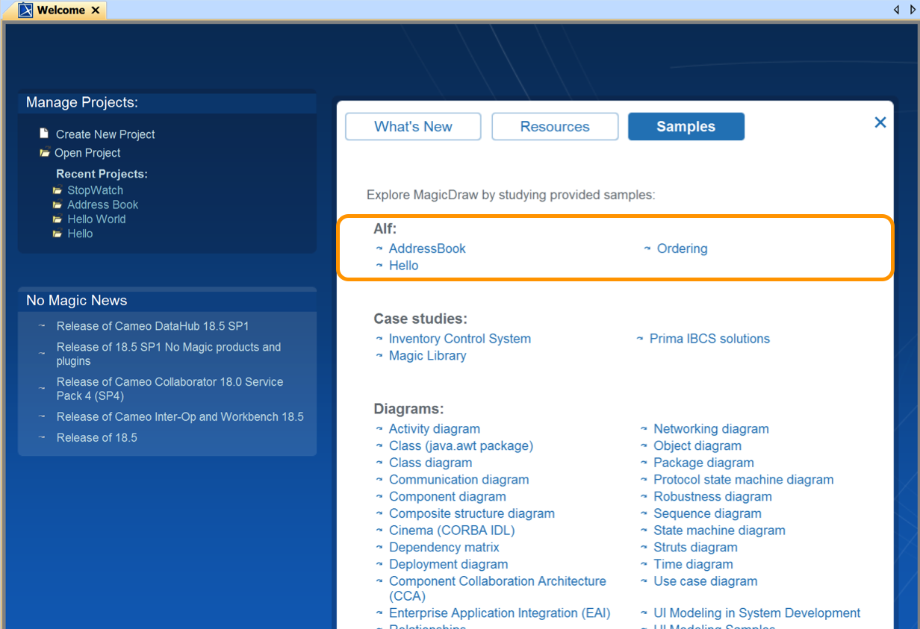920x629 pixels.
Task: Open the Use case diagram sample
Action: click(706, 581)
